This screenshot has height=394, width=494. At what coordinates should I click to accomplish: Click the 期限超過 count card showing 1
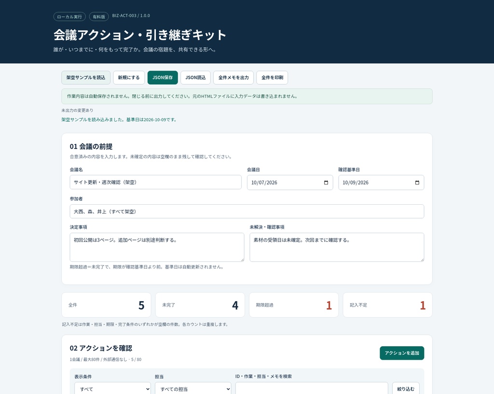click(294, 305)
